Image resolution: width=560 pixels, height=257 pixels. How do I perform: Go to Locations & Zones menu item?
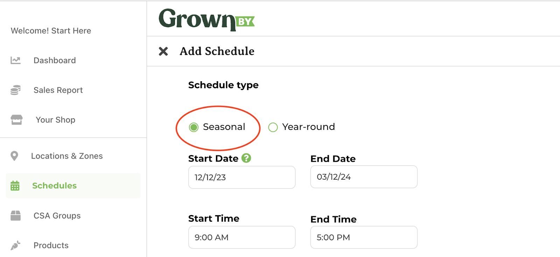pyautogui.click(x=67, y=156)
